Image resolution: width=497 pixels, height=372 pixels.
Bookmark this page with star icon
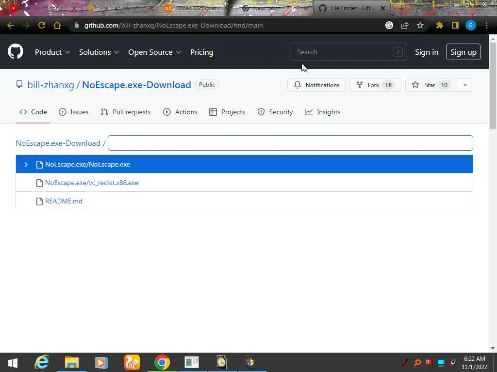tap(420, 25)
